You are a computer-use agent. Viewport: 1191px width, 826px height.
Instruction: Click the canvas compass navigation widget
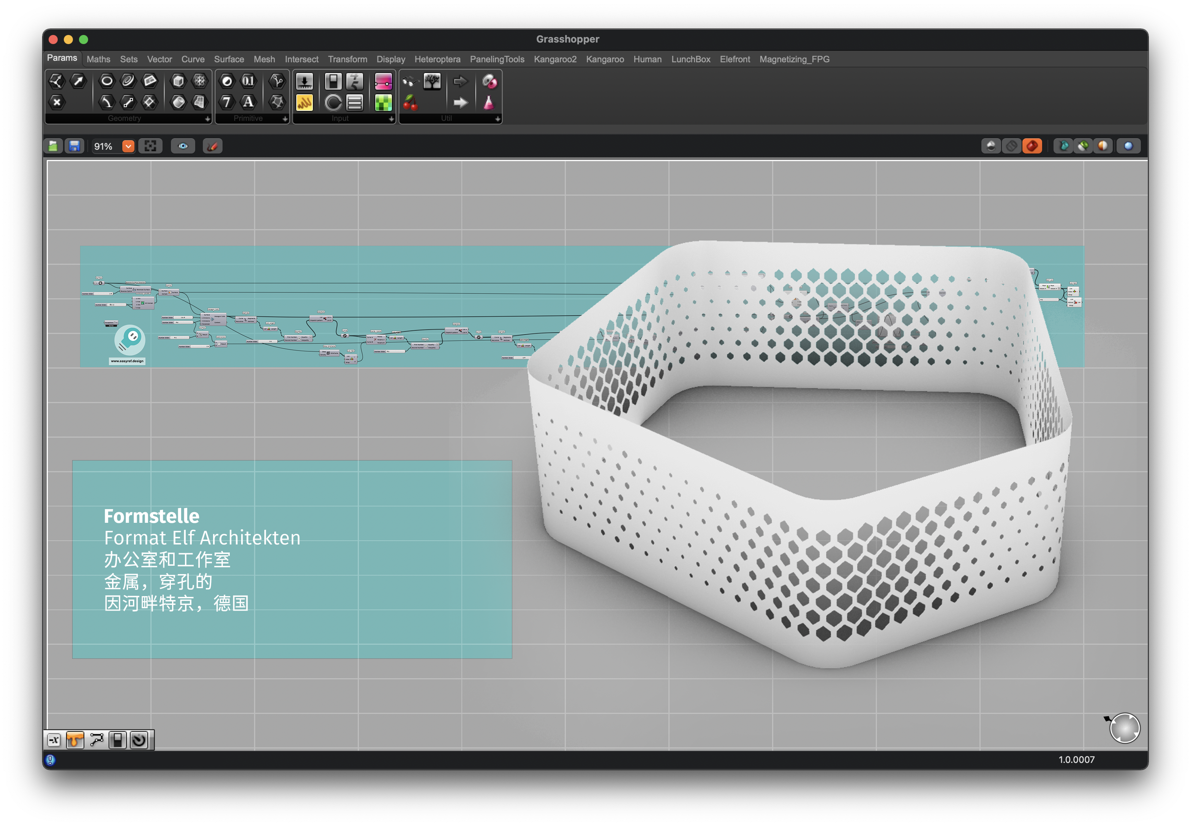(1125, 728)
